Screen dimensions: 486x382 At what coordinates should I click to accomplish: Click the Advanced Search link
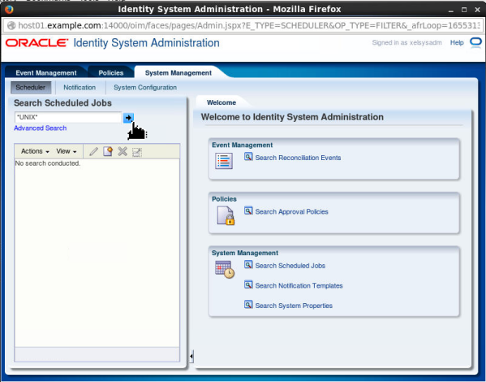coord(40,128)
